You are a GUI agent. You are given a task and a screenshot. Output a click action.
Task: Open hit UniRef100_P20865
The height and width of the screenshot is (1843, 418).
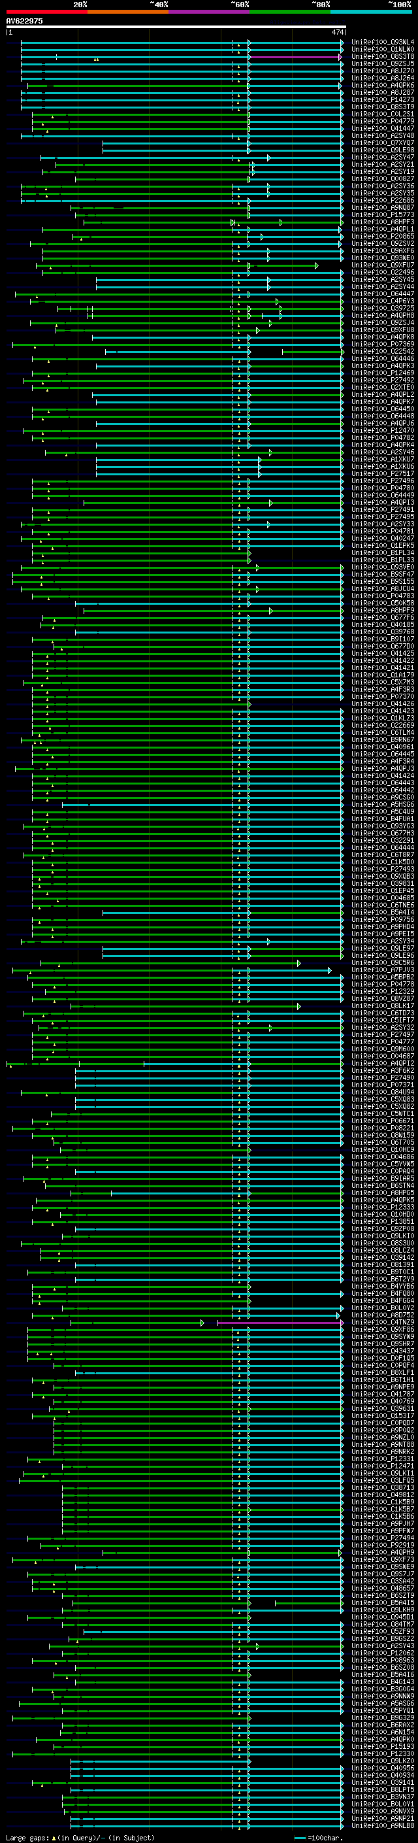point(383,236)
